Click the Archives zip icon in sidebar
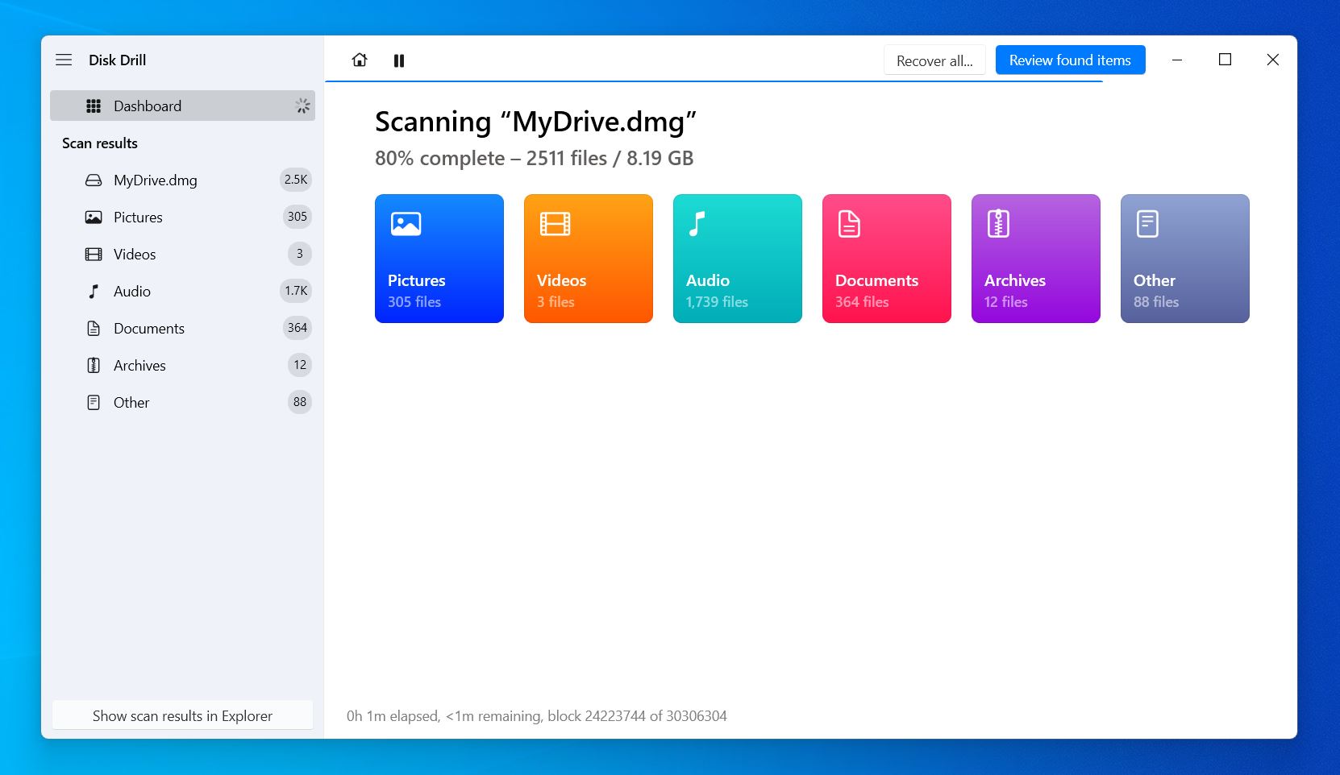 [94, 366]
